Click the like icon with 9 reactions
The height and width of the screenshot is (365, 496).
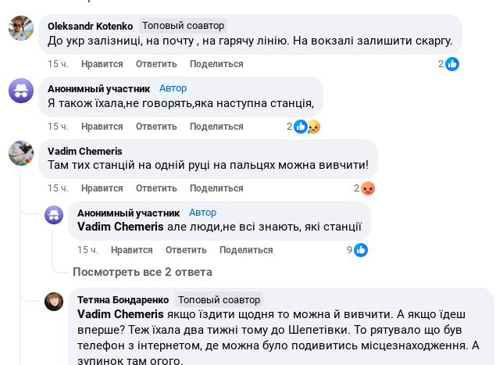(x=361, y=250)
